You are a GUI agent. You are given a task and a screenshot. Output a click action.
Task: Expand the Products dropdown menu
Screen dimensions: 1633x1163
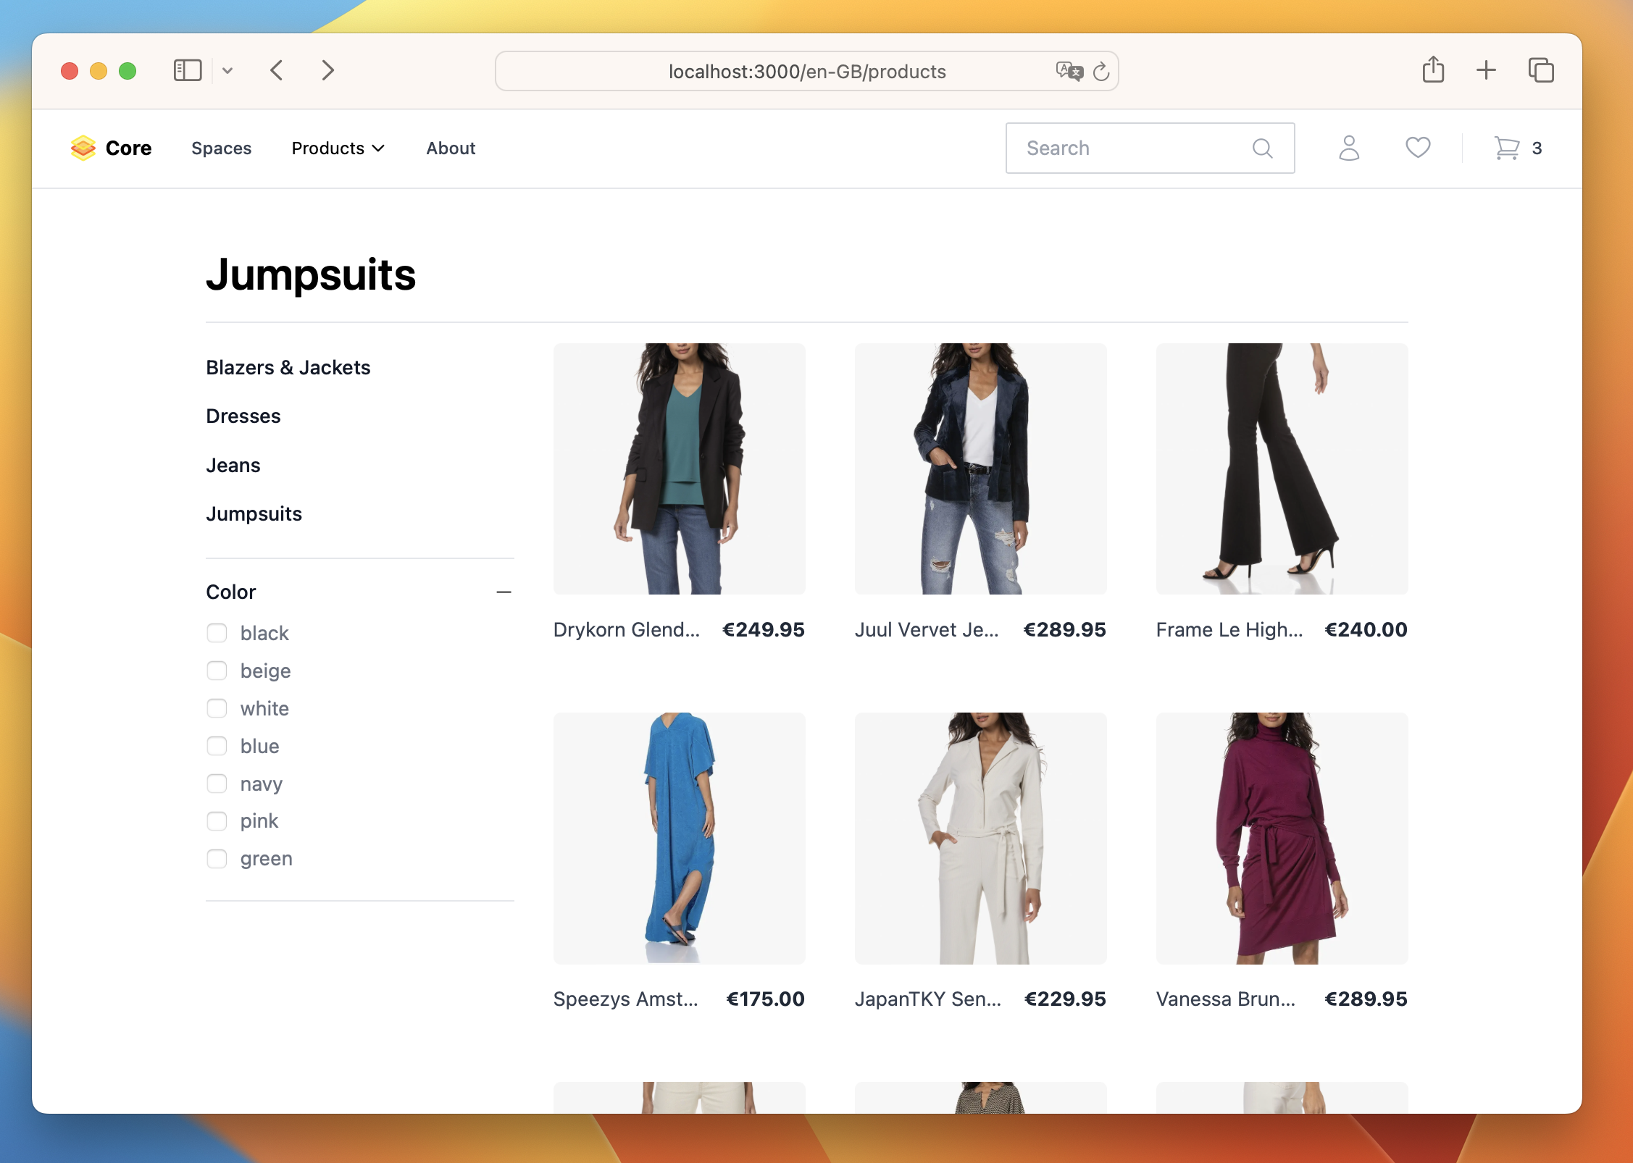pyautogui.click(x=338, y=148)
